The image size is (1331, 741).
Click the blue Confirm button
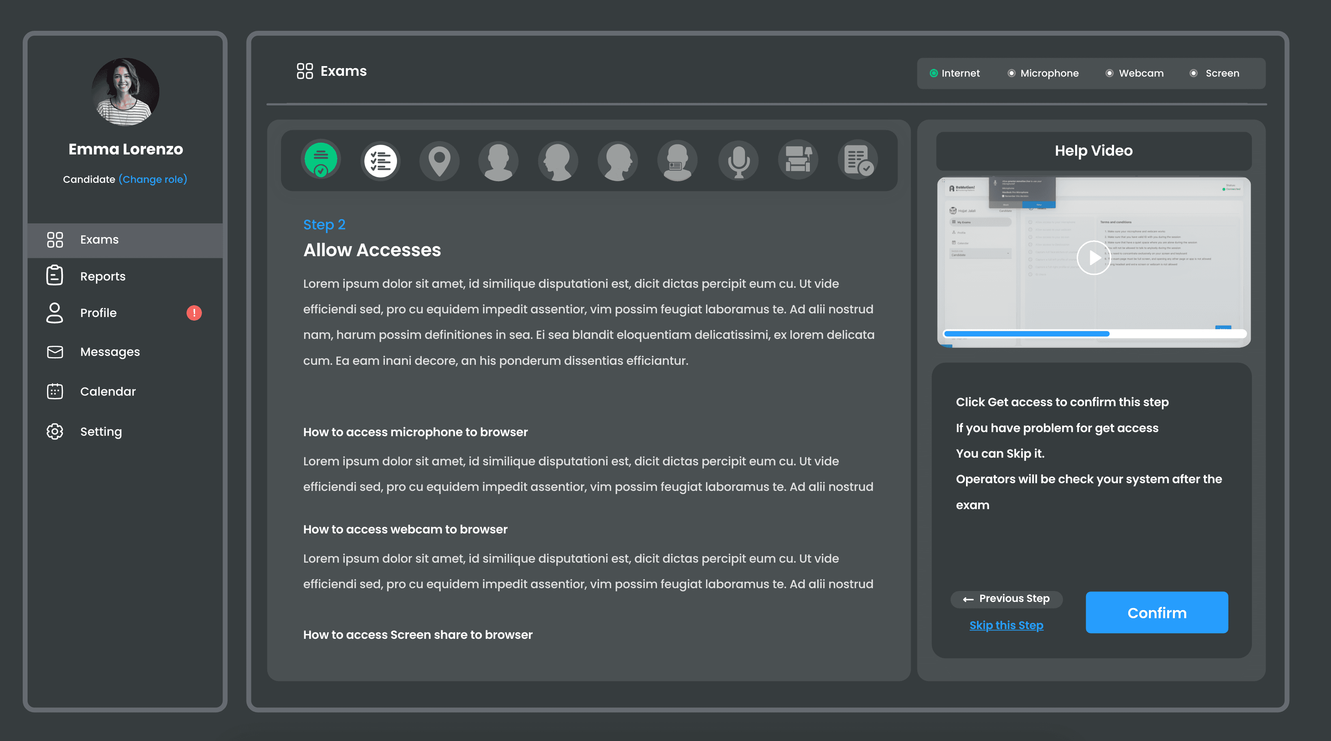point(1157,613)
